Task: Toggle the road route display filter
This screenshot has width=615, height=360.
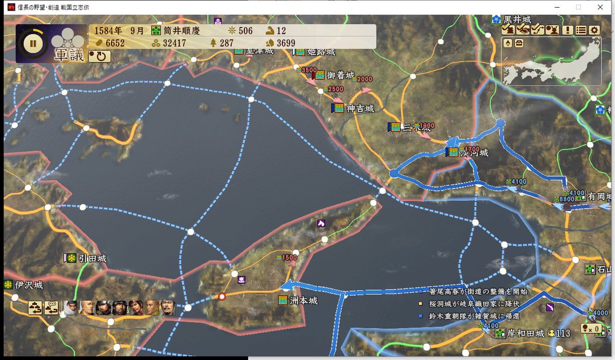Action: point(537,30)
